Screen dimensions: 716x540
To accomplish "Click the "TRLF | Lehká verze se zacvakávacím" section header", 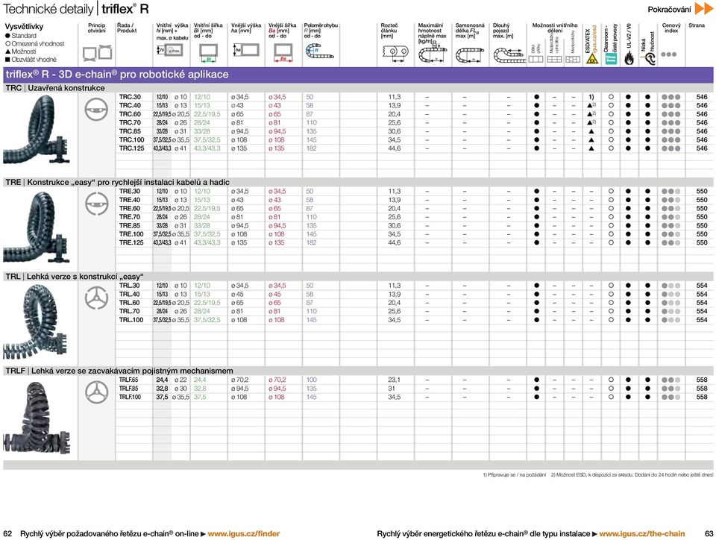I will (358, 371).
